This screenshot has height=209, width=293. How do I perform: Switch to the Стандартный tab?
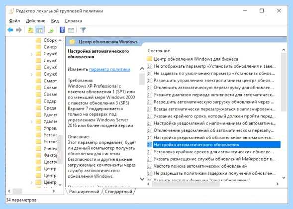(x=118, y=192)
